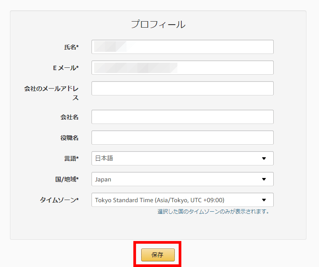The height and width of the screenshot is (267, 319).
Task: Click the Eメール input field
Action: [183, 68]
